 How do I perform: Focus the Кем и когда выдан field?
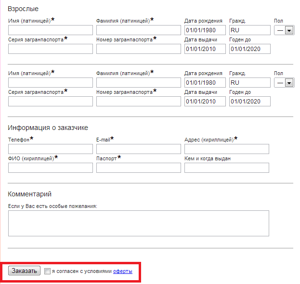[x=227, y=168]
